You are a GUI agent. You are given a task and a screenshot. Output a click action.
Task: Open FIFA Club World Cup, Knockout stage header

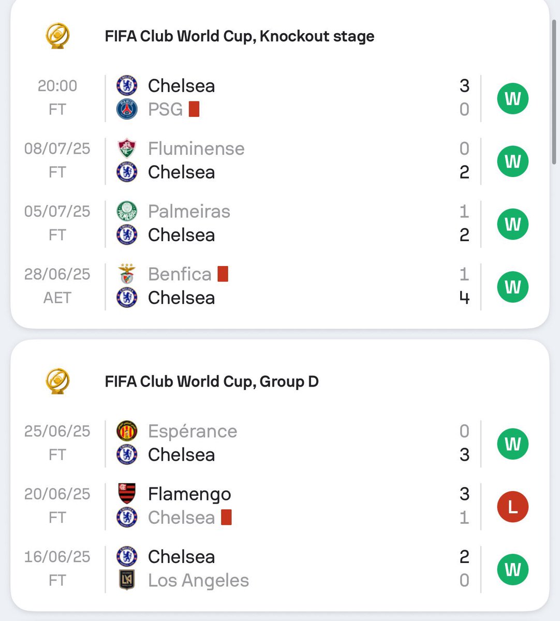(239, 36)
